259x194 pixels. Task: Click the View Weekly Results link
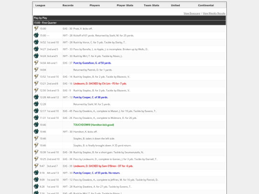214,13
